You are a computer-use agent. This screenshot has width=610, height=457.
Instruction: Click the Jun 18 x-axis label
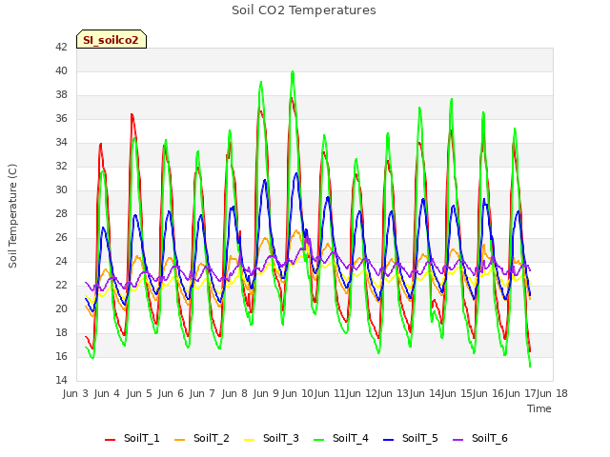[x=552, y=393]
